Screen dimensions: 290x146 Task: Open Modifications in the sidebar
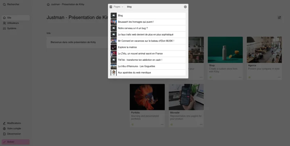coord(16,123)
